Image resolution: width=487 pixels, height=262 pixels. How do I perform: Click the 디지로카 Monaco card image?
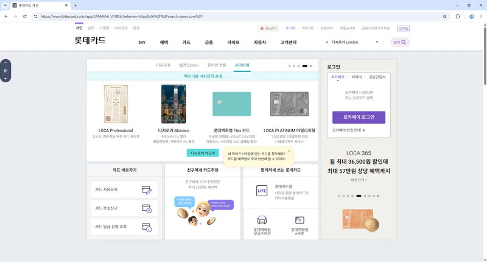pos(173,104)
